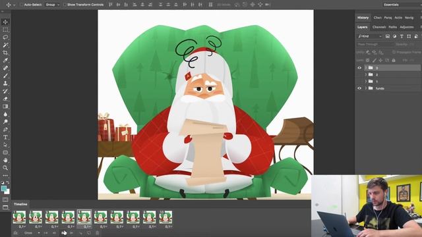Select the Brush tool

coord(5,76)
